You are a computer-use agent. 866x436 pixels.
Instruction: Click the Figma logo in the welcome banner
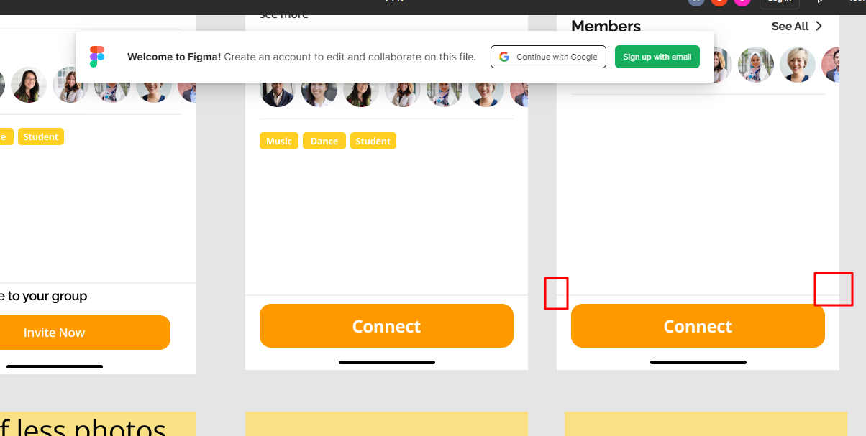(97, 57)
